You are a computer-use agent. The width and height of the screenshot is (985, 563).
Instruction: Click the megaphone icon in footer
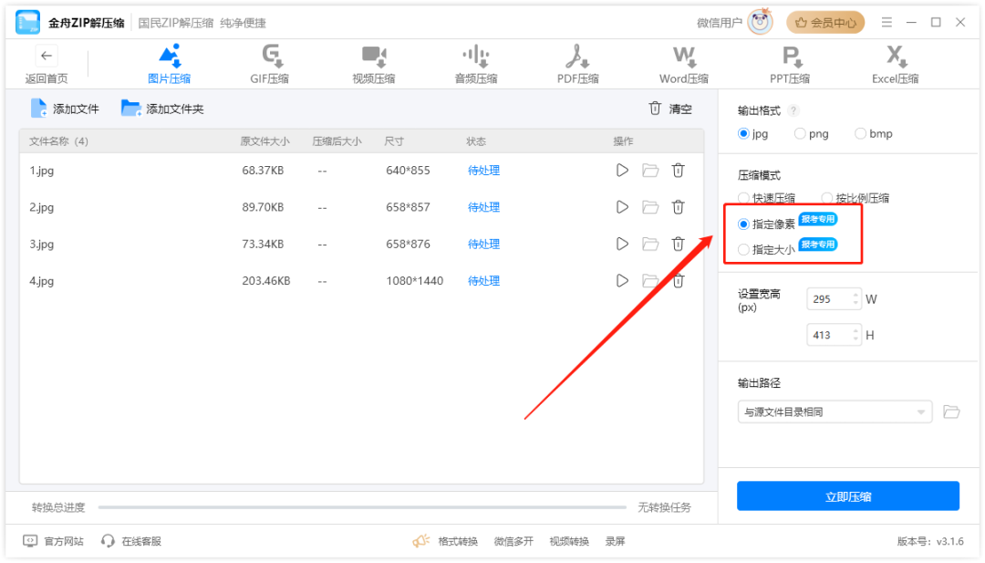click(x=421, y=540)
